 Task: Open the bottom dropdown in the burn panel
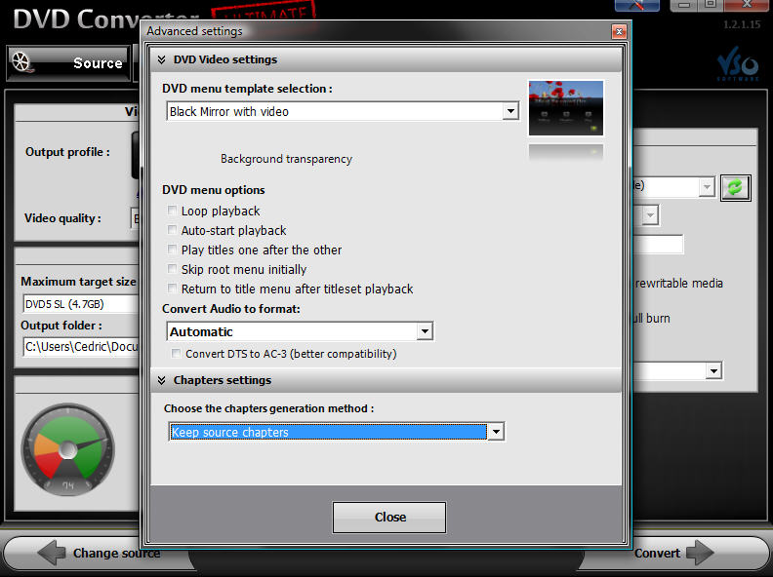(713, 370)
